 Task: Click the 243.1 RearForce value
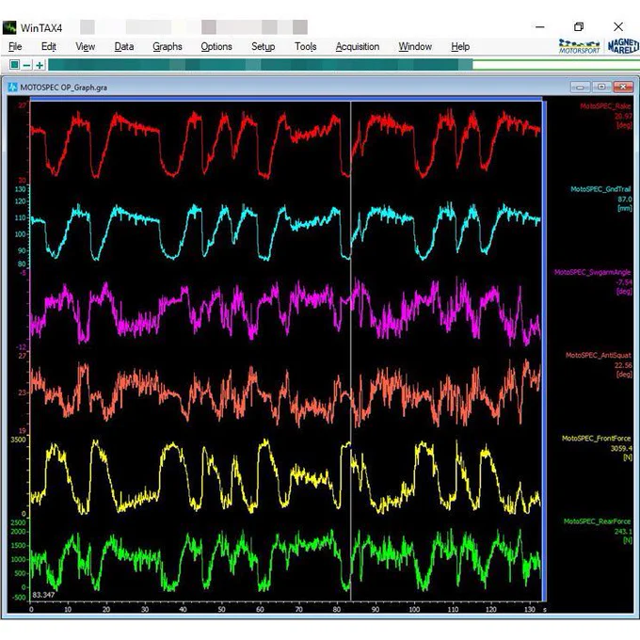coord(623,531)
